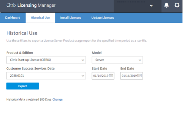This screenshot has width=183, height=113.
Task: Click the Export button
Action: [23, 86]
